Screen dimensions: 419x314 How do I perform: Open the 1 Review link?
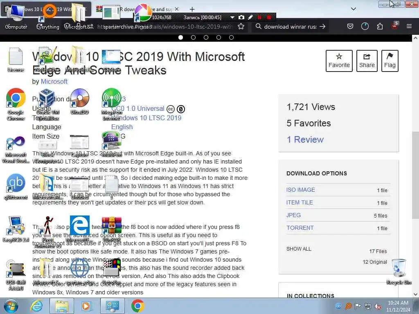click(x=305, y=139)
